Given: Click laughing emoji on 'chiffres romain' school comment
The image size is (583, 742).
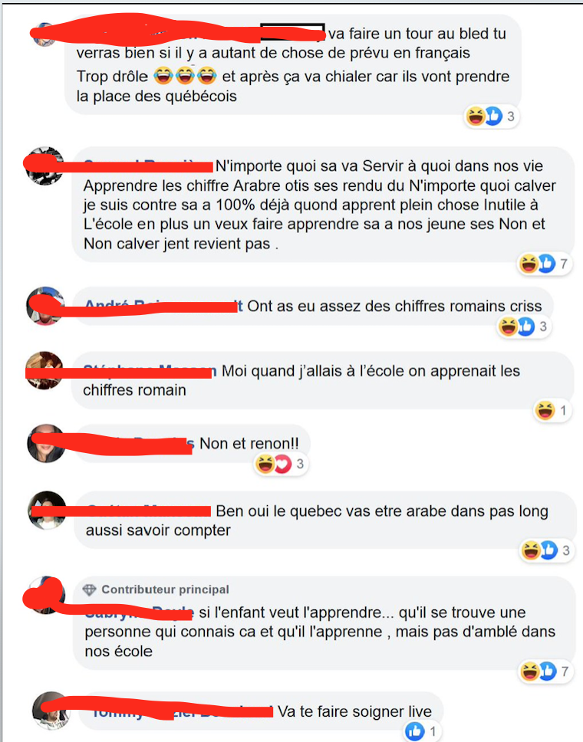Looking at the screenshot, I should [545, 410].
